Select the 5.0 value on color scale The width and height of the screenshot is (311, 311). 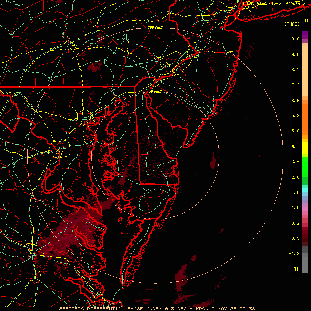coord(295,131)
